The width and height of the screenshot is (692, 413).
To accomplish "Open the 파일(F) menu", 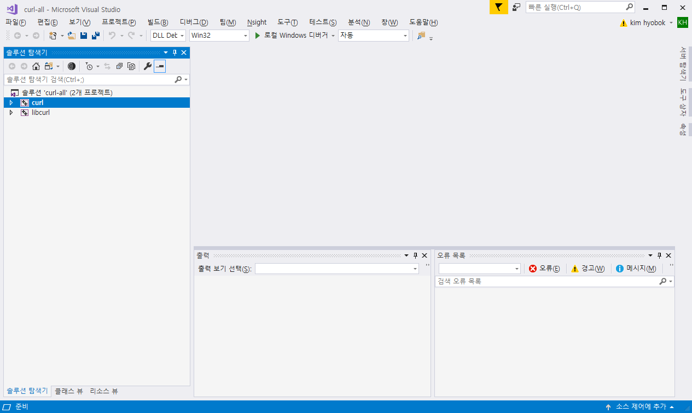I will 15,22.
